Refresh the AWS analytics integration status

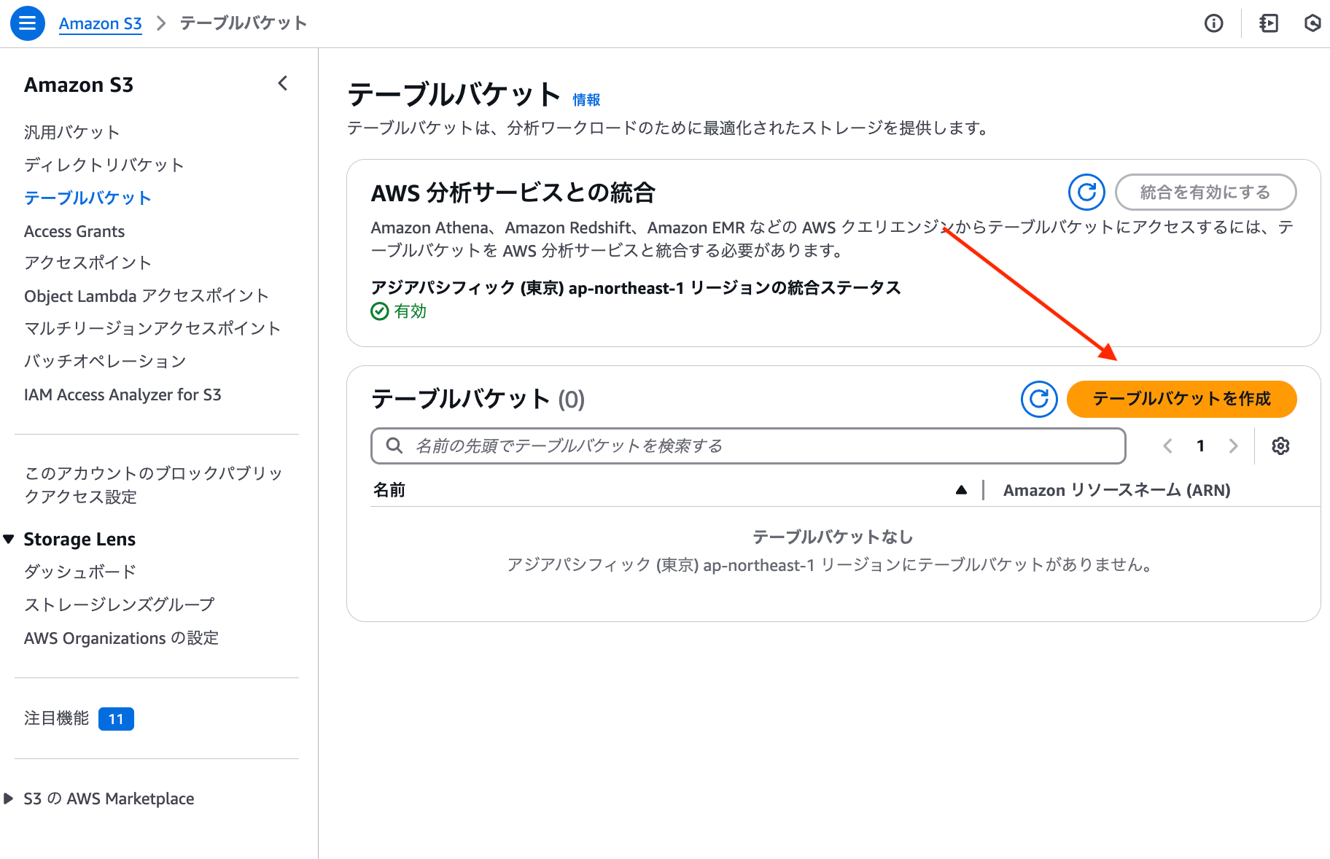coord(1086,193)
